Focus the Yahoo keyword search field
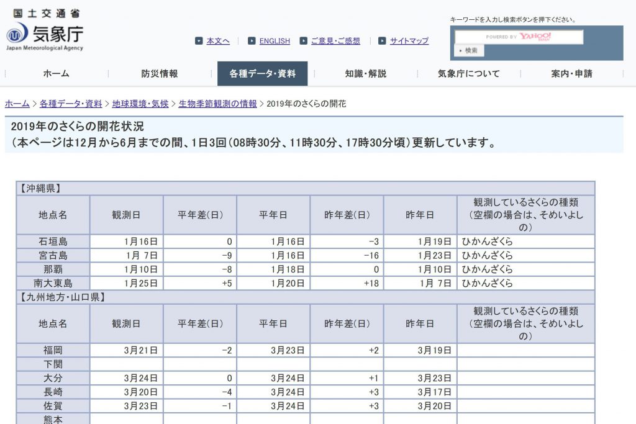The image size is (636, 424). click(x=519, y=37)
